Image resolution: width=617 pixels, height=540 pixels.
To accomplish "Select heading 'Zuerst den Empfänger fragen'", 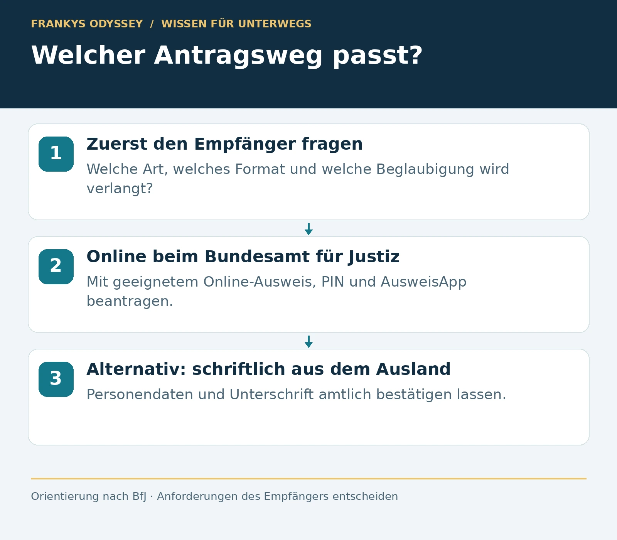I will click(224, 144).
